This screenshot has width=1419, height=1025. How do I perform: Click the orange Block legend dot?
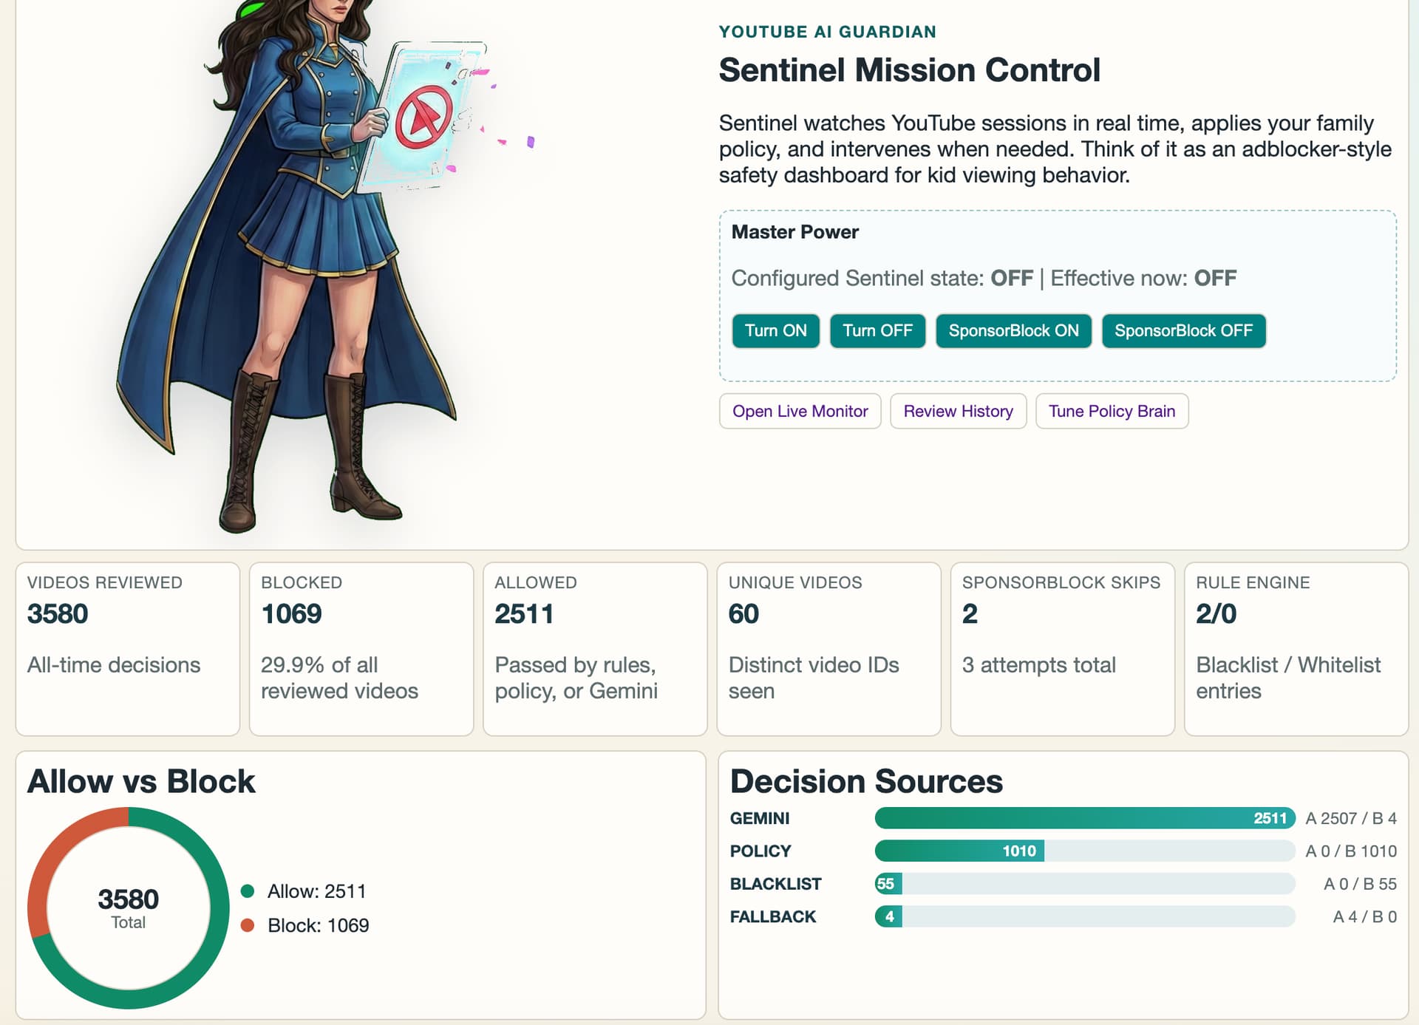[x=248, y=925]
